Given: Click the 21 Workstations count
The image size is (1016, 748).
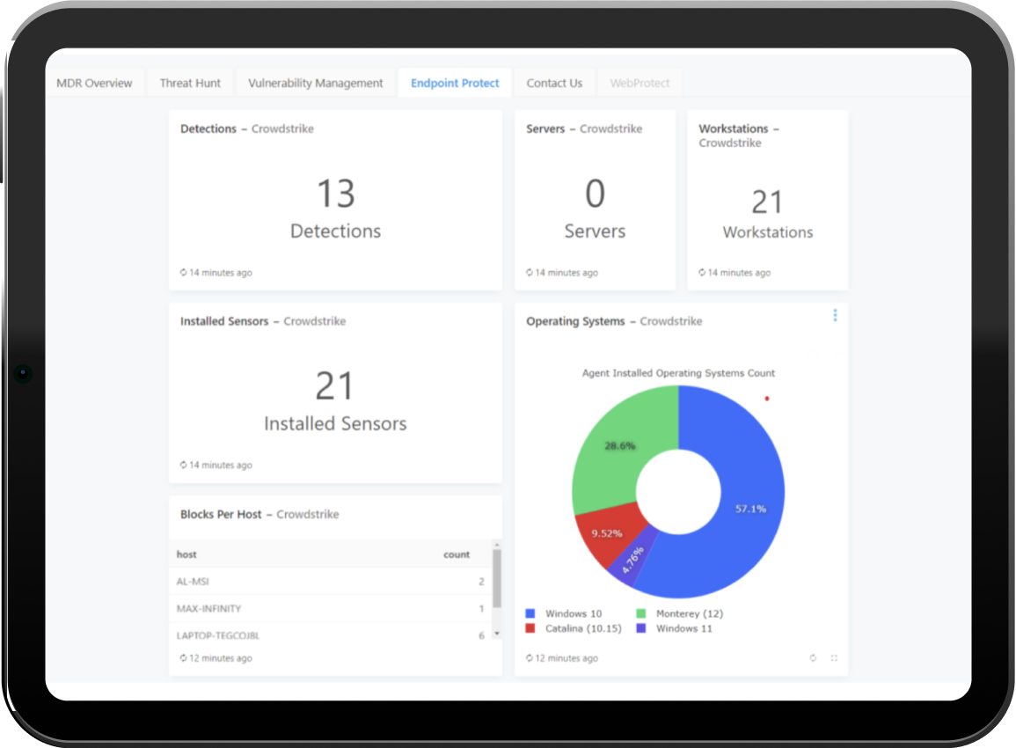Looking at the screenshot, I should coord(767,202).
